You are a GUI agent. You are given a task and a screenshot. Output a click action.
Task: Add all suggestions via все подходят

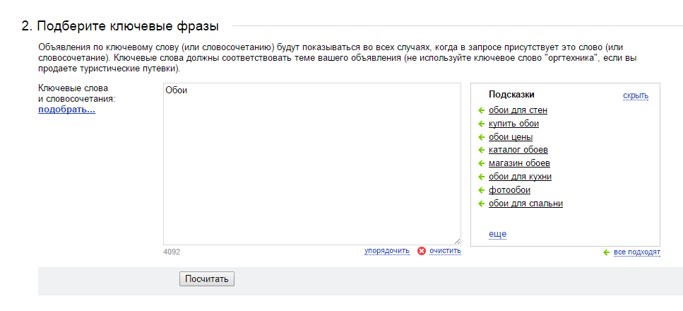[x=637, y=252]
